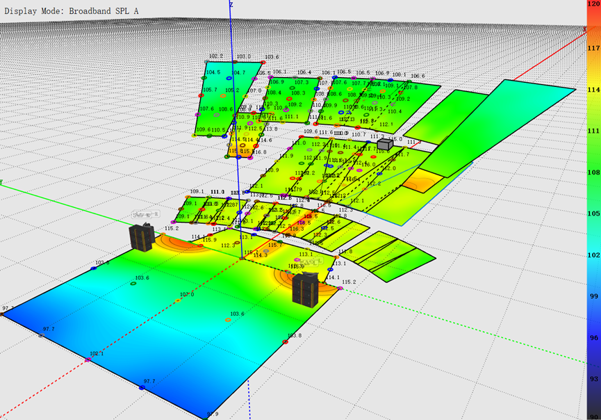Select the left loudspeaker array model
This screenshot has height=420, width=601.
coord(142,236)
